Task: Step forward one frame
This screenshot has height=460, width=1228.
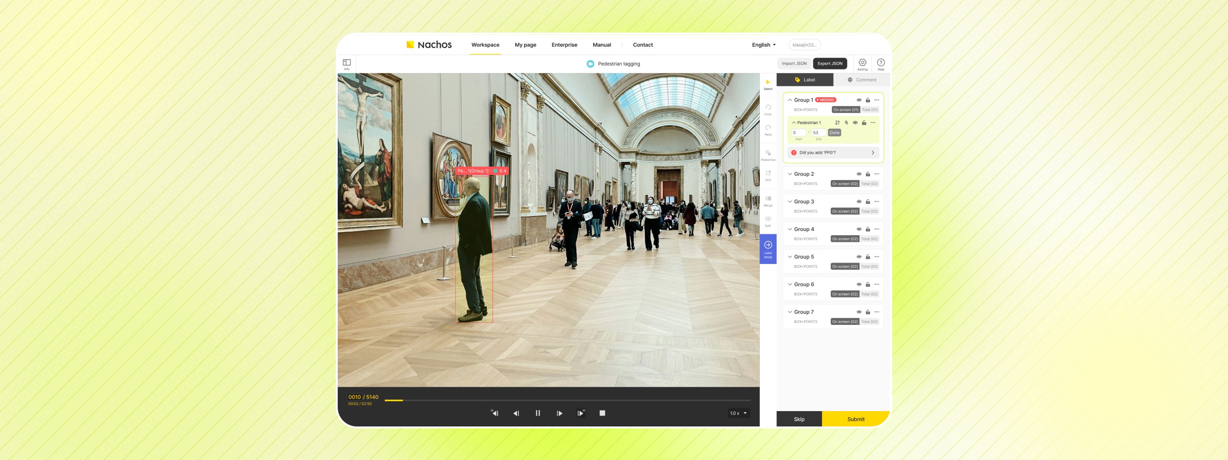Action: pos(559,413)
